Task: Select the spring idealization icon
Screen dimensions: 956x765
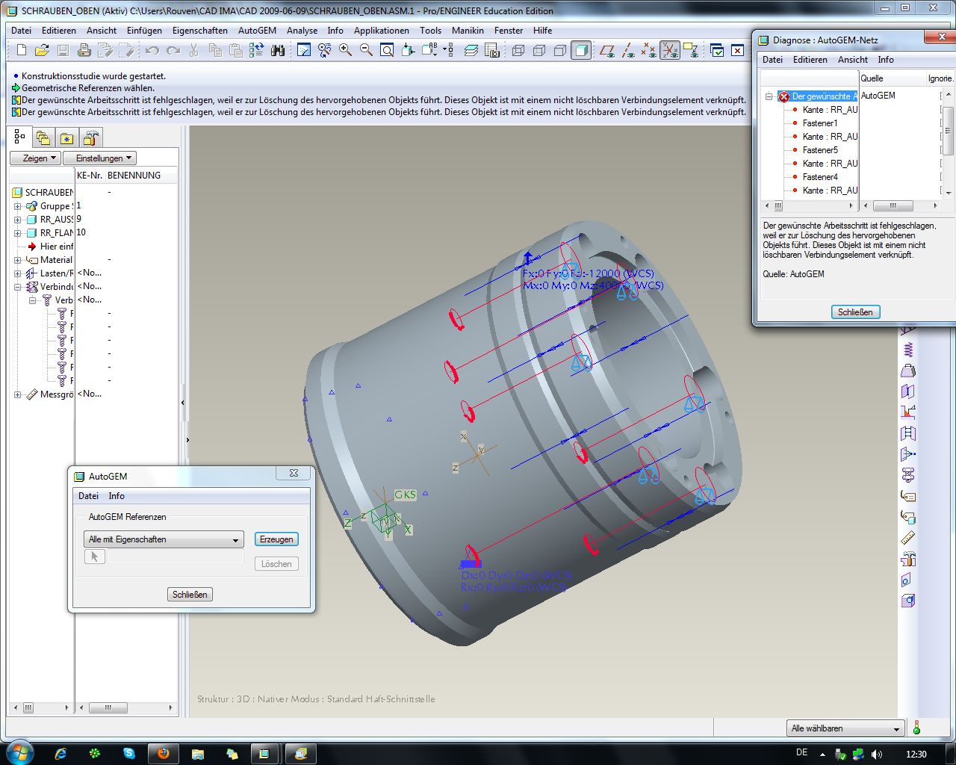Action: point(908,350)
